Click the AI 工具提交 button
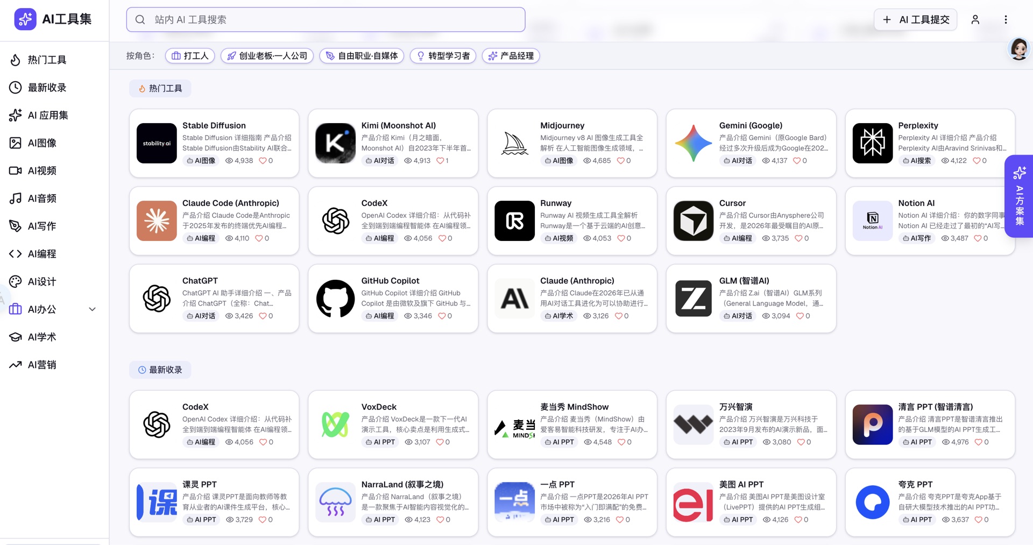 tap(915, 20)
